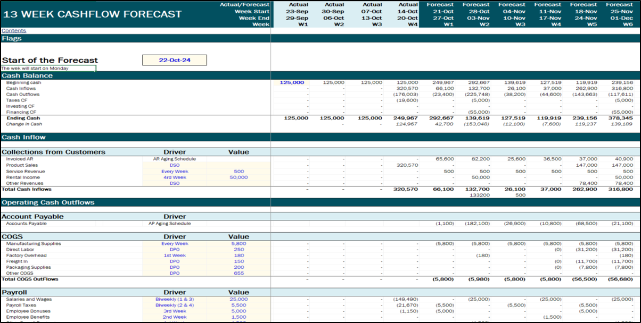This screenshot has height=323, width=641.
Task: Click the 124,967 change in cash cell
Action: [406, 124]
